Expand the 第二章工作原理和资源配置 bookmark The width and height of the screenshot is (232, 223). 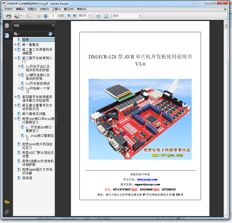point(15,49)
